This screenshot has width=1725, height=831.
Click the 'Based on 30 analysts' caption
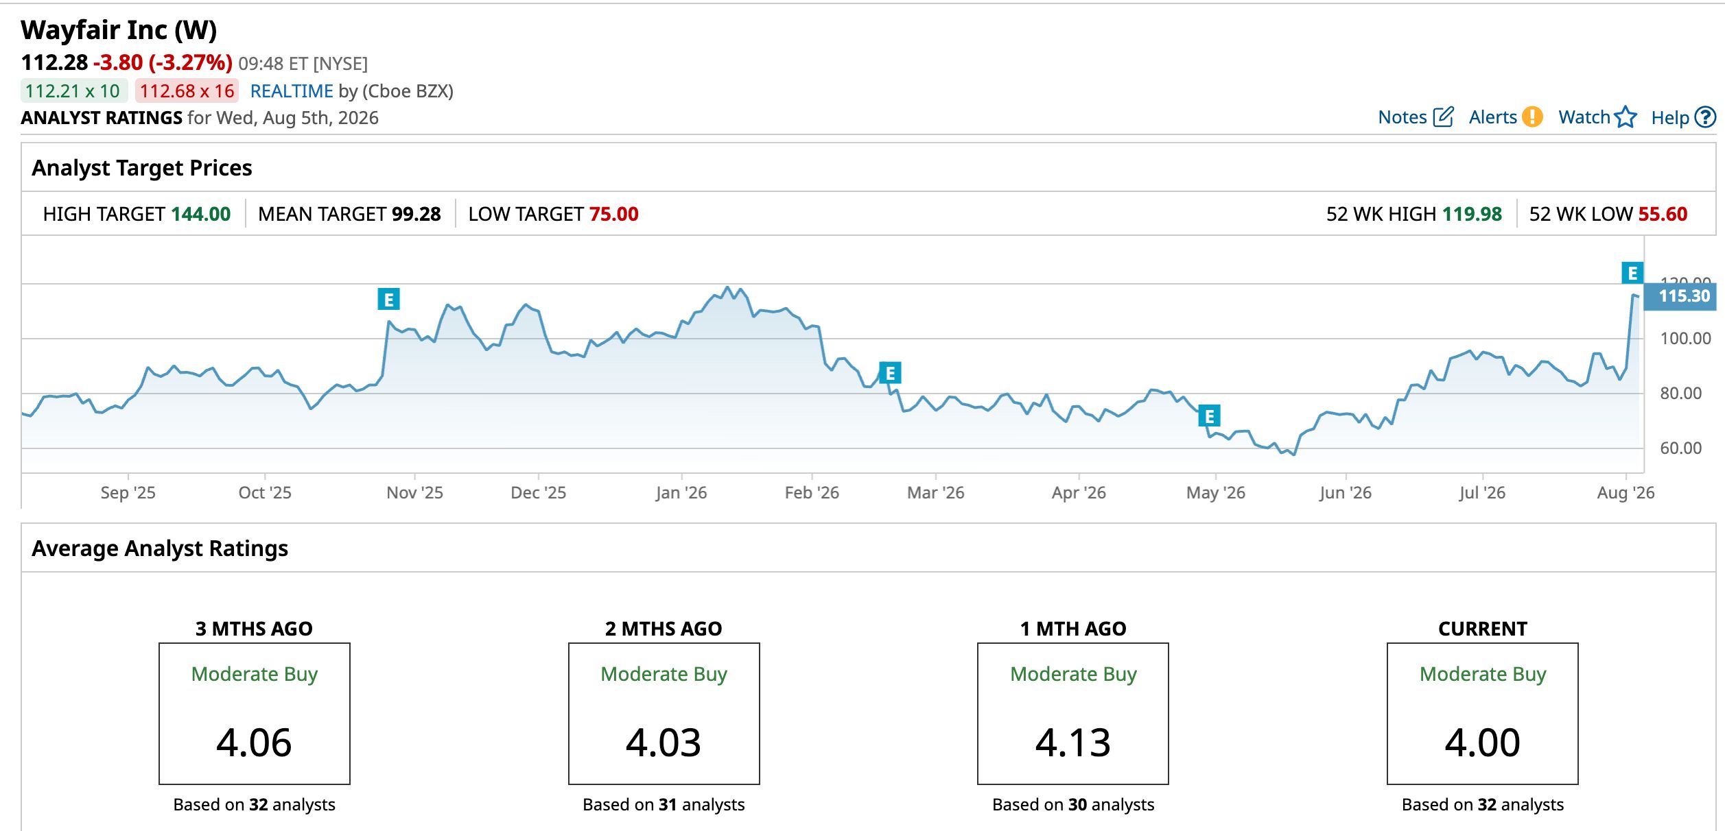1073,805
